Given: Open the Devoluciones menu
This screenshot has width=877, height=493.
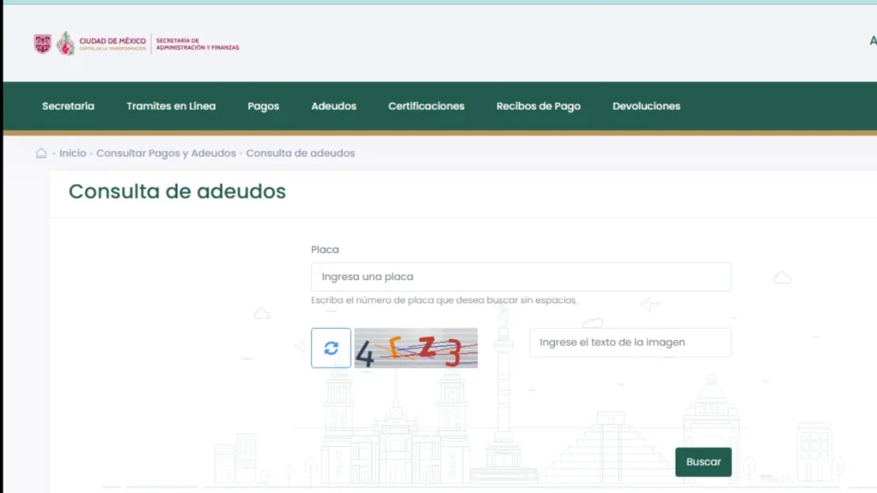Looking at the screenshot, I should [x=647, y=106].
